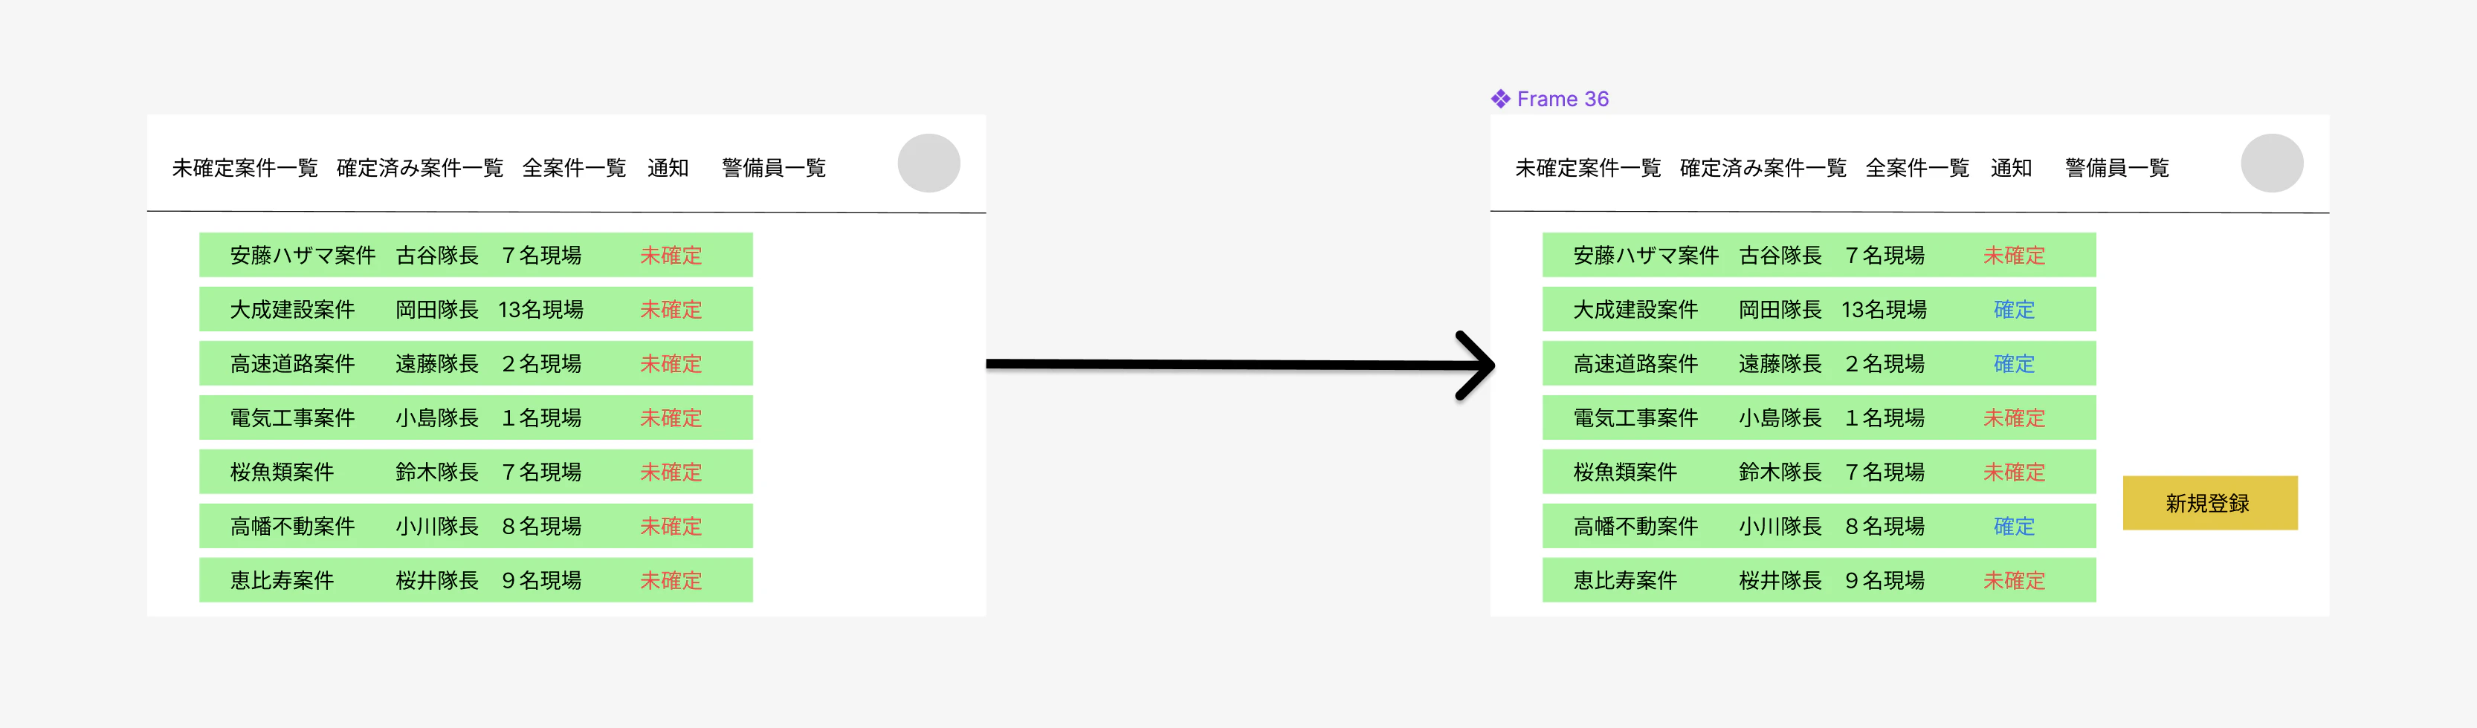2477x728 pixels.
Task: Click the yellow 新規登録 button
Action: pos(2209,502)
